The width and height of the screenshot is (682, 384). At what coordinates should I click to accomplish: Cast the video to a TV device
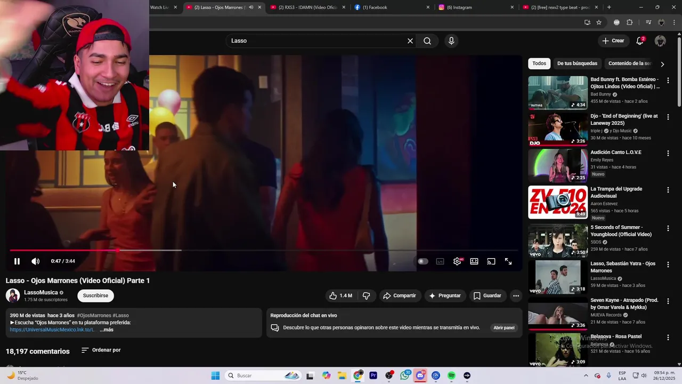coord(491,261)
